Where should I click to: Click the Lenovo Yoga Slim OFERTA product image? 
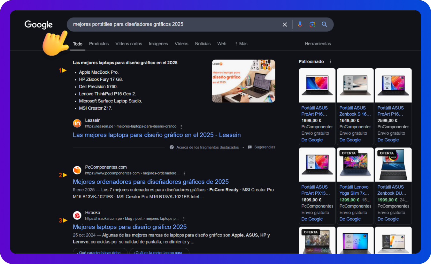355,165
